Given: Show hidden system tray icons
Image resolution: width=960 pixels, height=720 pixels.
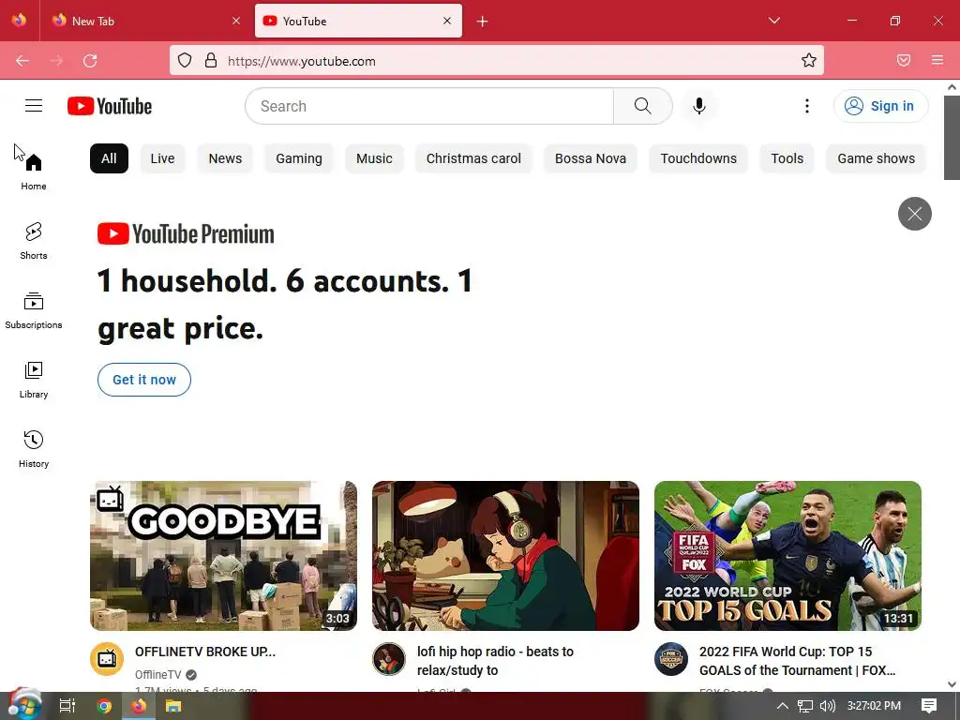Looking at the screenshot, I should (x=783, y=706).
